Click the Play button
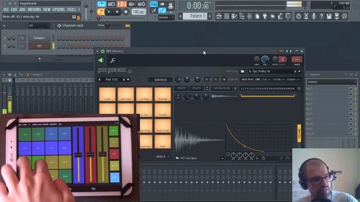Image resolution: width=360 pixels, height=202 pixels. [x=109, y=12]
